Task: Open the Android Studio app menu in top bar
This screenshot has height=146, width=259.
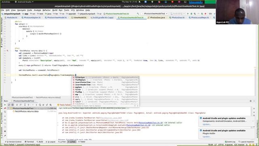Action: [24, 2]
